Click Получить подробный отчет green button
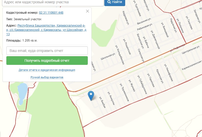Image resolution: width=202 pixels, height=137 pixels. pyautogui.click(x=47, y=61)
